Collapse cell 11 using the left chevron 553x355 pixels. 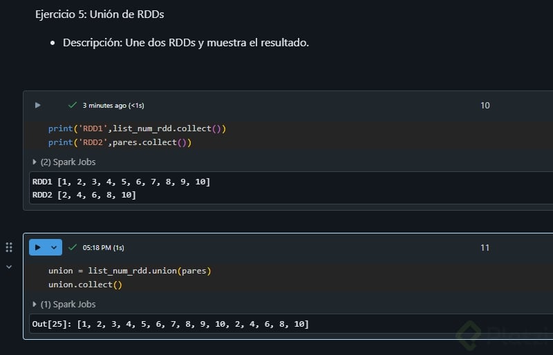coord(9,267)
